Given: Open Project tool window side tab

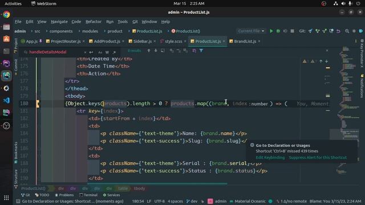Looking at the screenshot, I should pos(15,46).
